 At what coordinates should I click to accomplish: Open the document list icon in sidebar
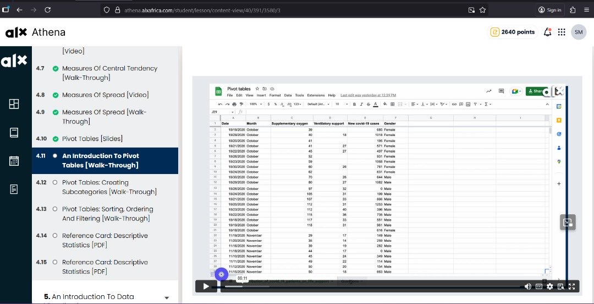coord(14,189)
